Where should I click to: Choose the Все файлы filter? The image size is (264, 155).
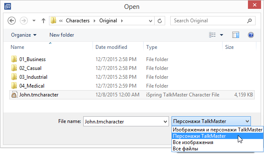(x=218, y=149)
